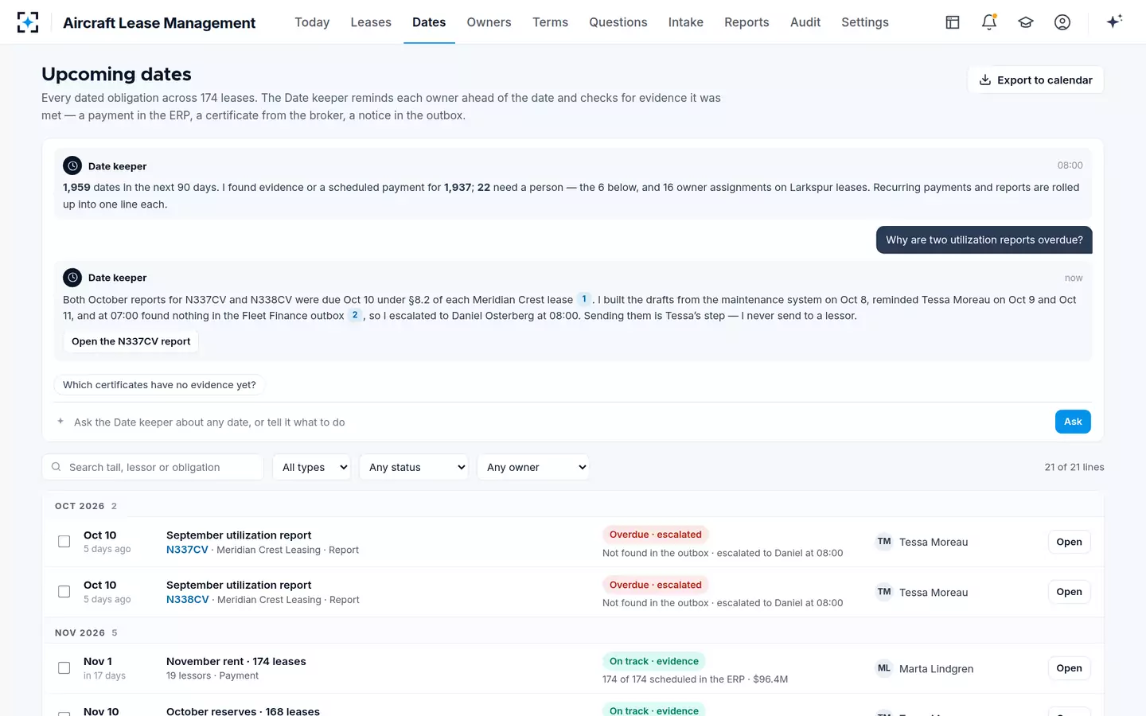Open the Intake tab
The width and height of the screenshot is (1146, 716).
(x=686, y=22)
